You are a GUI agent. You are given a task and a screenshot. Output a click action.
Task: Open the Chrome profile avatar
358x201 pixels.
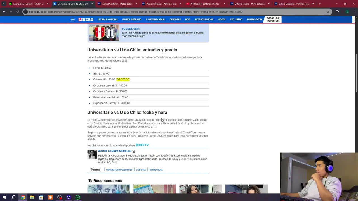[347, 12]
